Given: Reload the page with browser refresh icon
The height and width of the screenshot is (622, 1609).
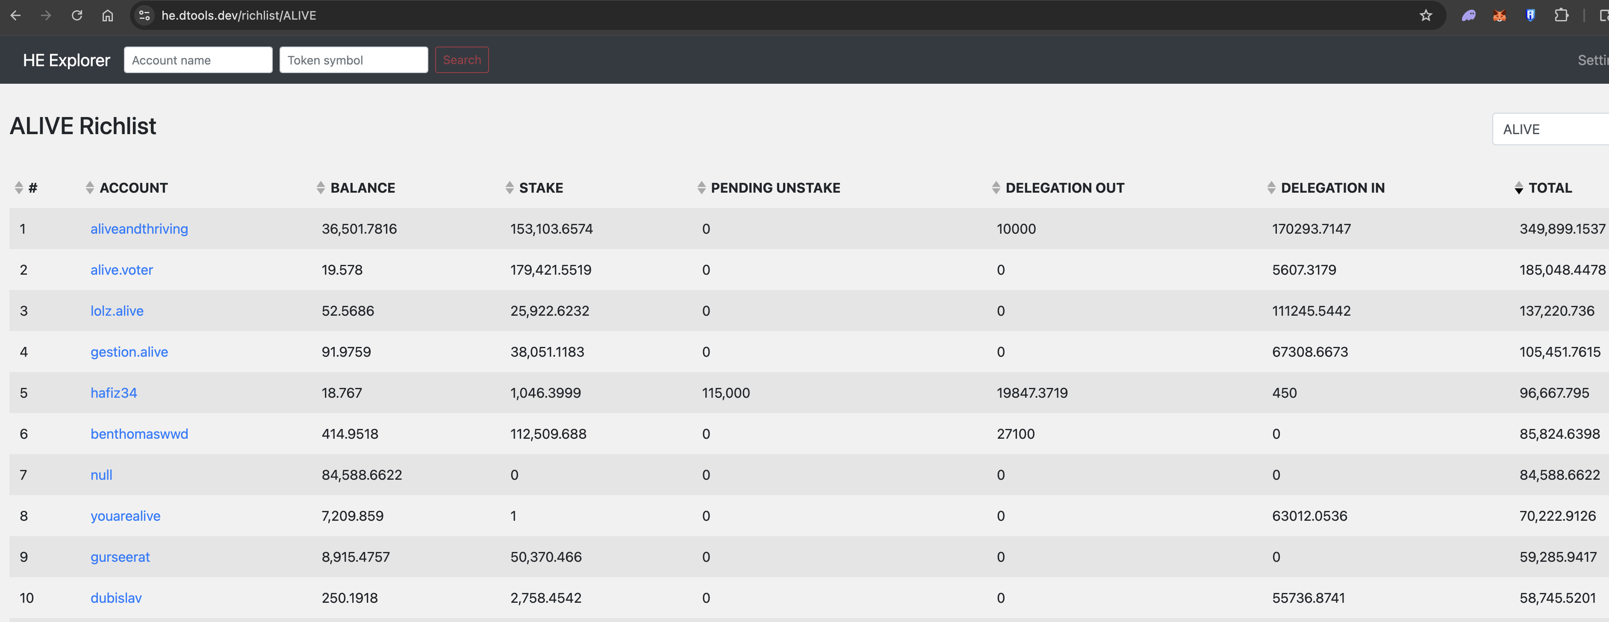Looking at the screenshot, I should pos(77,16).
